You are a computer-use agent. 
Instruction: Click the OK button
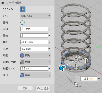[x=25, y=88]
